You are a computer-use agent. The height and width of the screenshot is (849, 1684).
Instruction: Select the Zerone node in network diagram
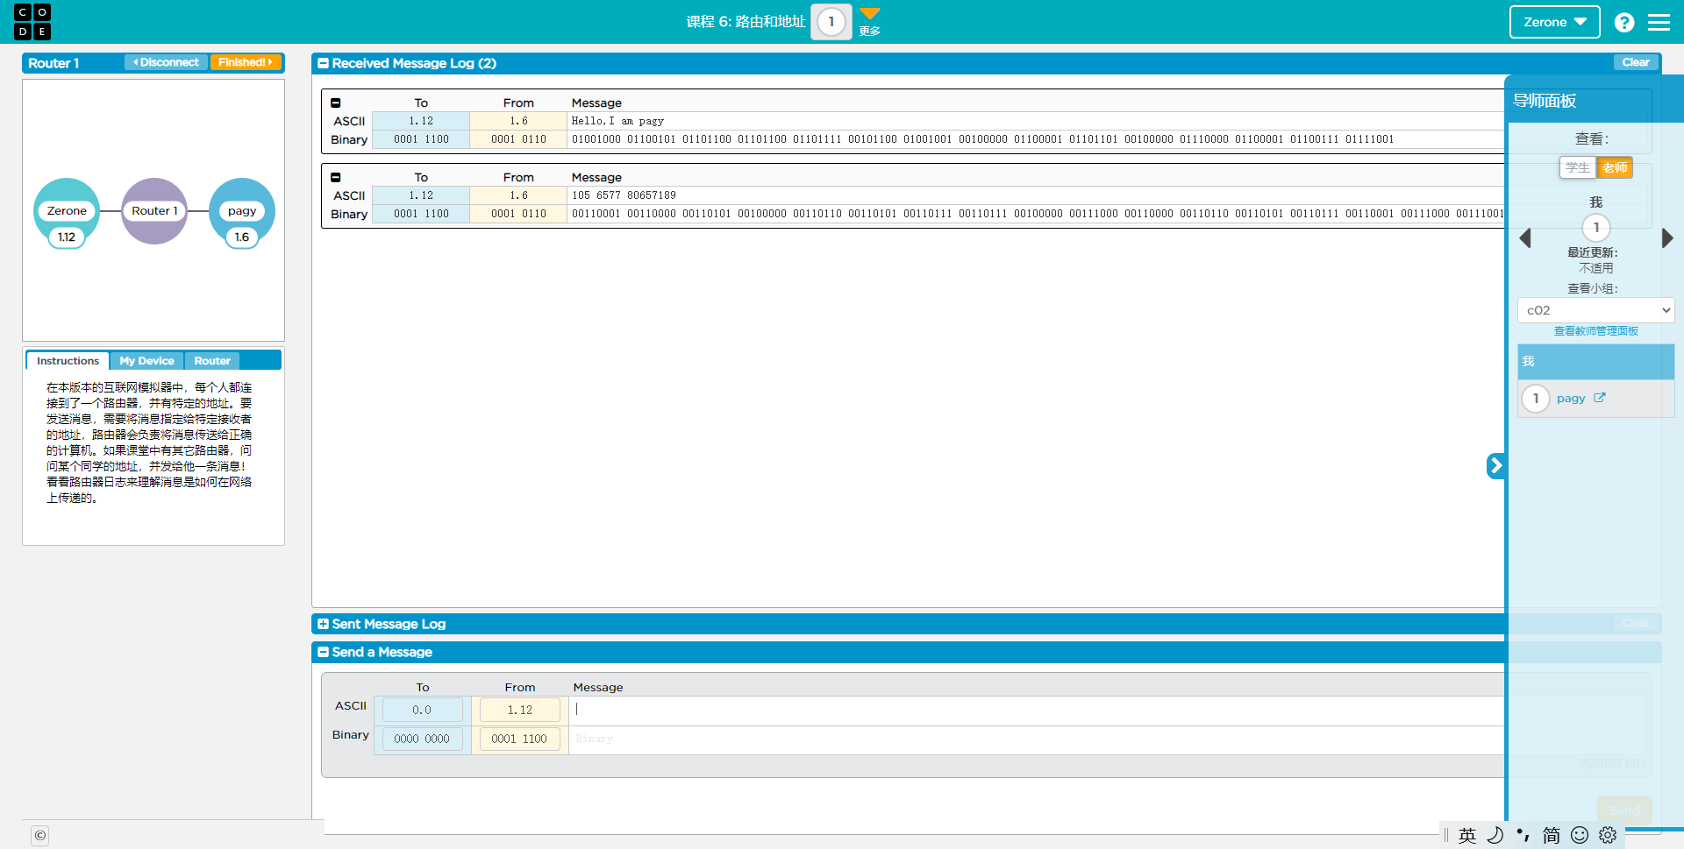click(x=67, y=211)
